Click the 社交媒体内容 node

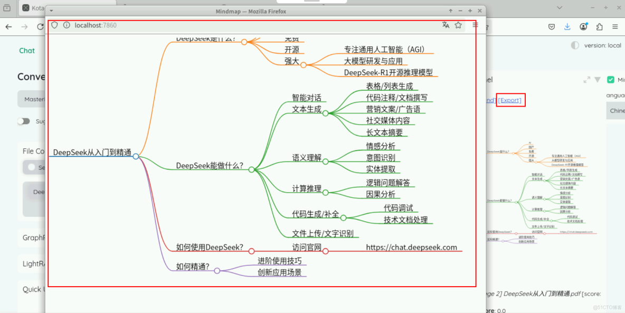[388, 121]
